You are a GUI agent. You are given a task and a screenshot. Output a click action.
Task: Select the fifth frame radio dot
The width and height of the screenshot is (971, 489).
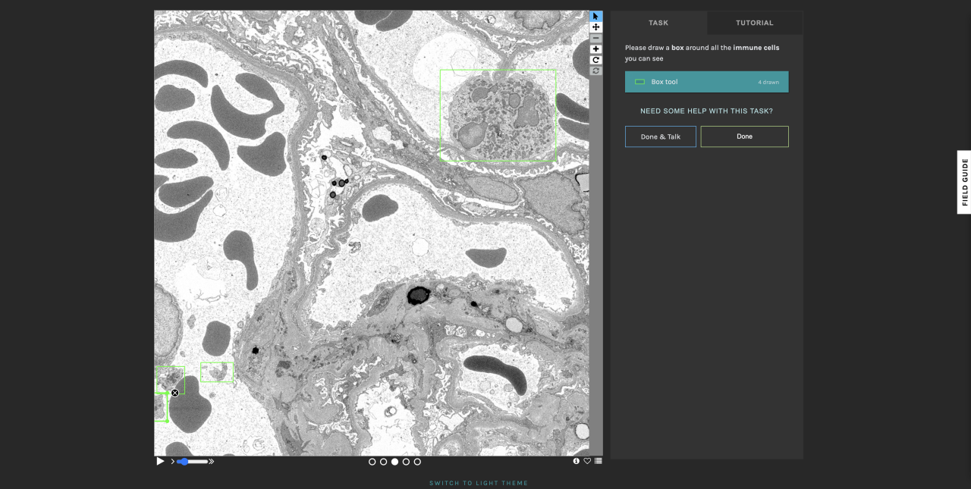(417, 462)
